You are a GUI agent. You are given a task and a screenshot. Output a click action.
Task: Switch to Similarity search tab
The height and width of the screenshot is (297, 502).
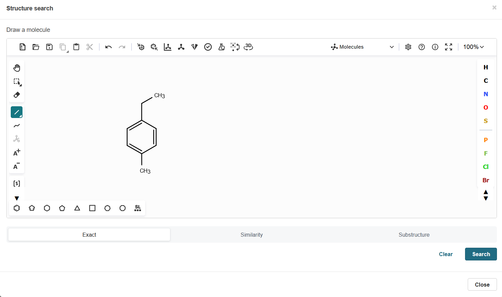[x=252, y=235]
